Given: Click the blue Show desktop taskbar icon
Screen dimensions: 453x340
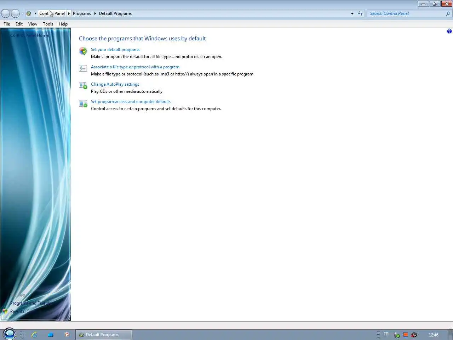Looking at the screenshot, I should click(51, 334).
